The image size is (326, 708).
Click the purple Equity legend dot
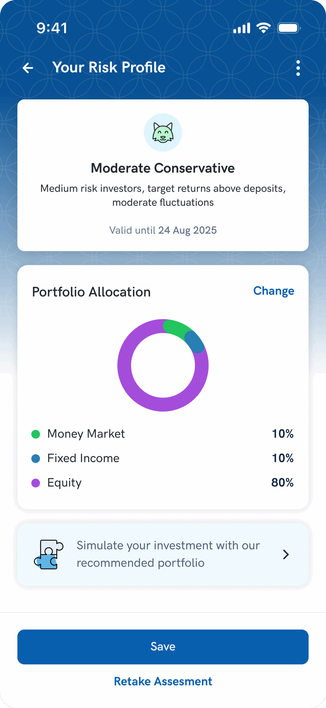click(36, 483)
